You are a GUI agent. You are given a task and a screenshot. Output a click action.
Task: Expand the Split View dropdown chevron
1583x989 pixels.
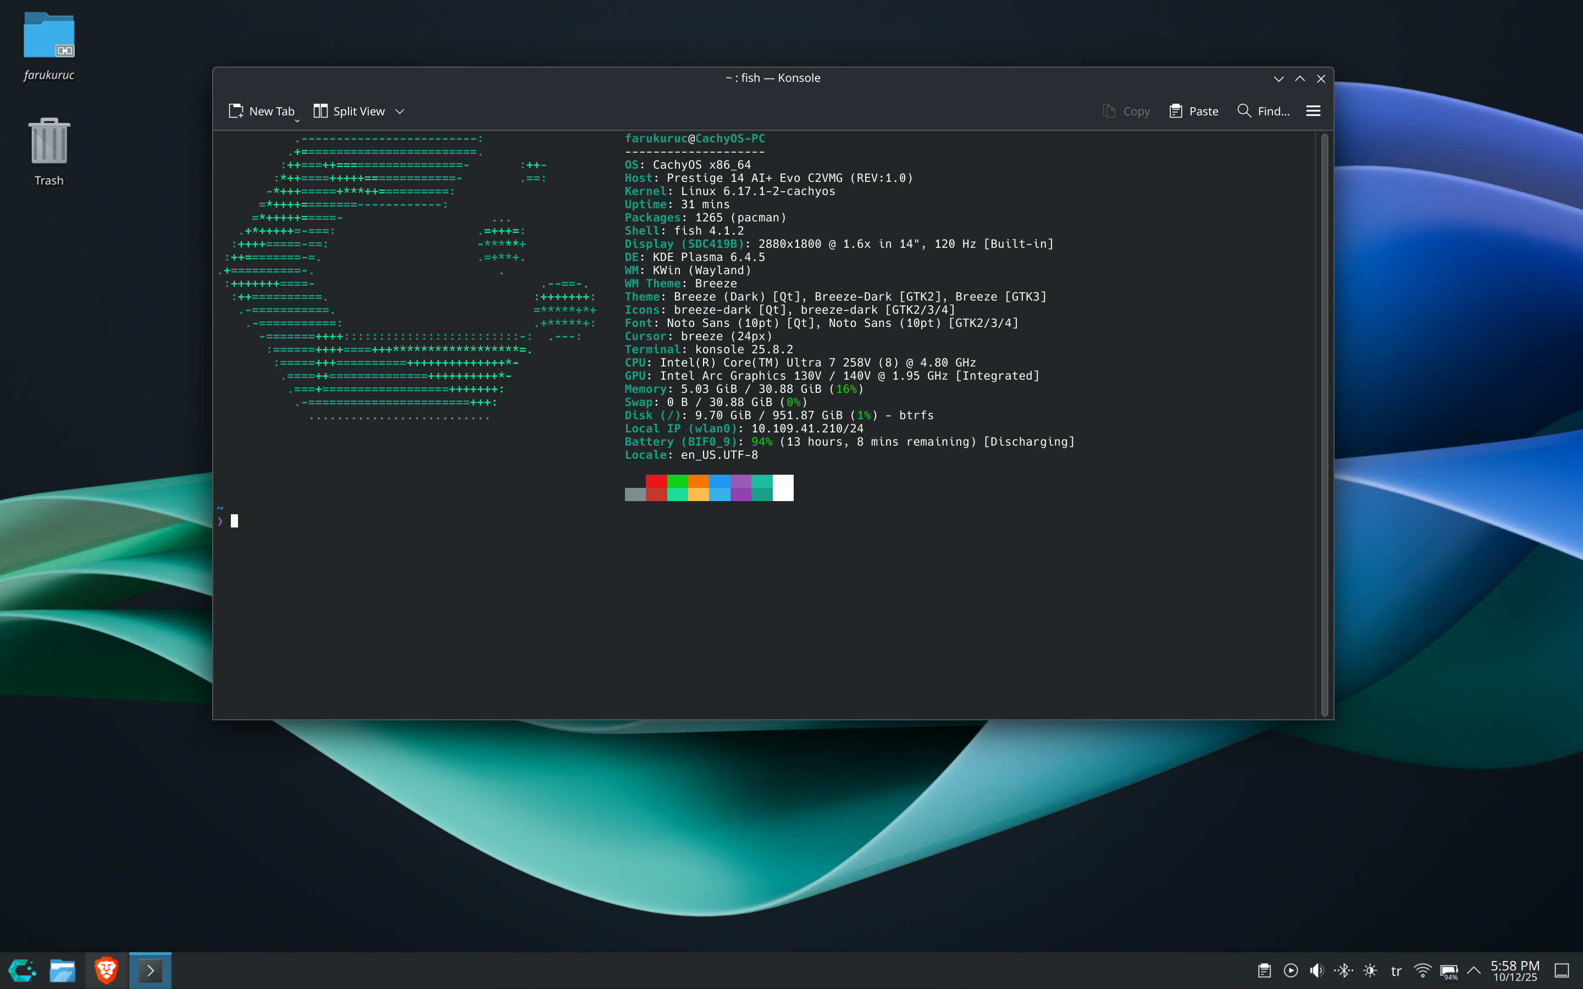click(x=400, y=111)
